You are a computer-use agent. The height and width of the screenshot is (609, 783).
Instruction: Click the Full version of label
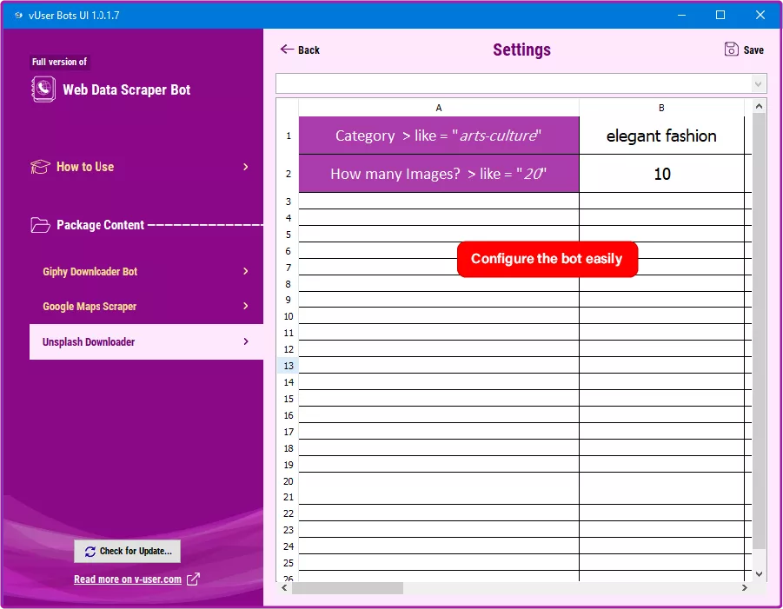point(59,62)
